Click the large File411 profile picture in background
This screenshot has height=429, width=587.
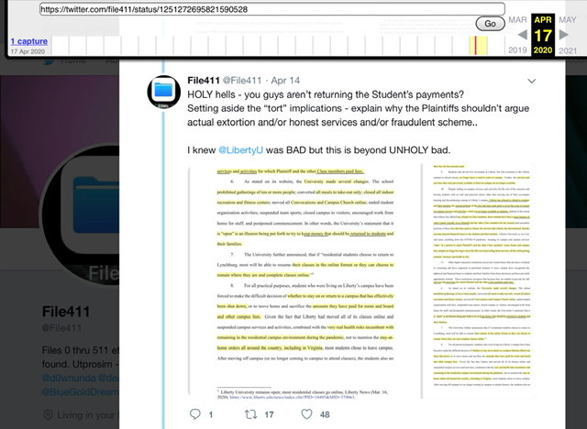81,215
